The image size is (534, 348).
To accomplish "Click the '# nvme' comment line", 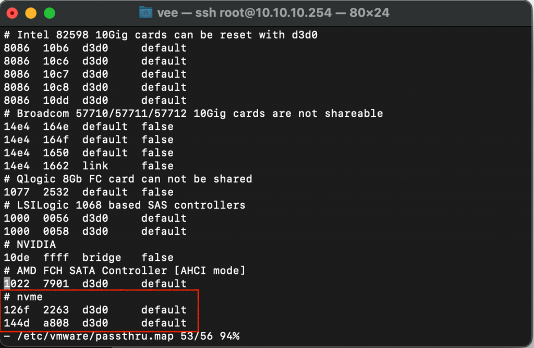I will tap(23, 297).
